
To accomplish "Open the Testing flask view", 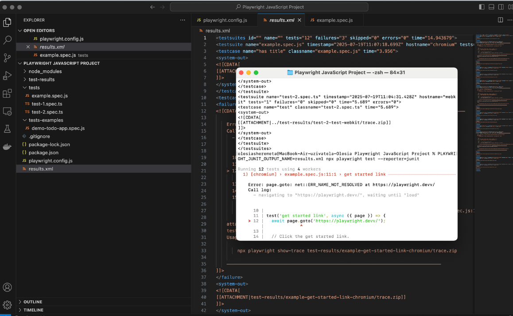I will click(7, 129).
